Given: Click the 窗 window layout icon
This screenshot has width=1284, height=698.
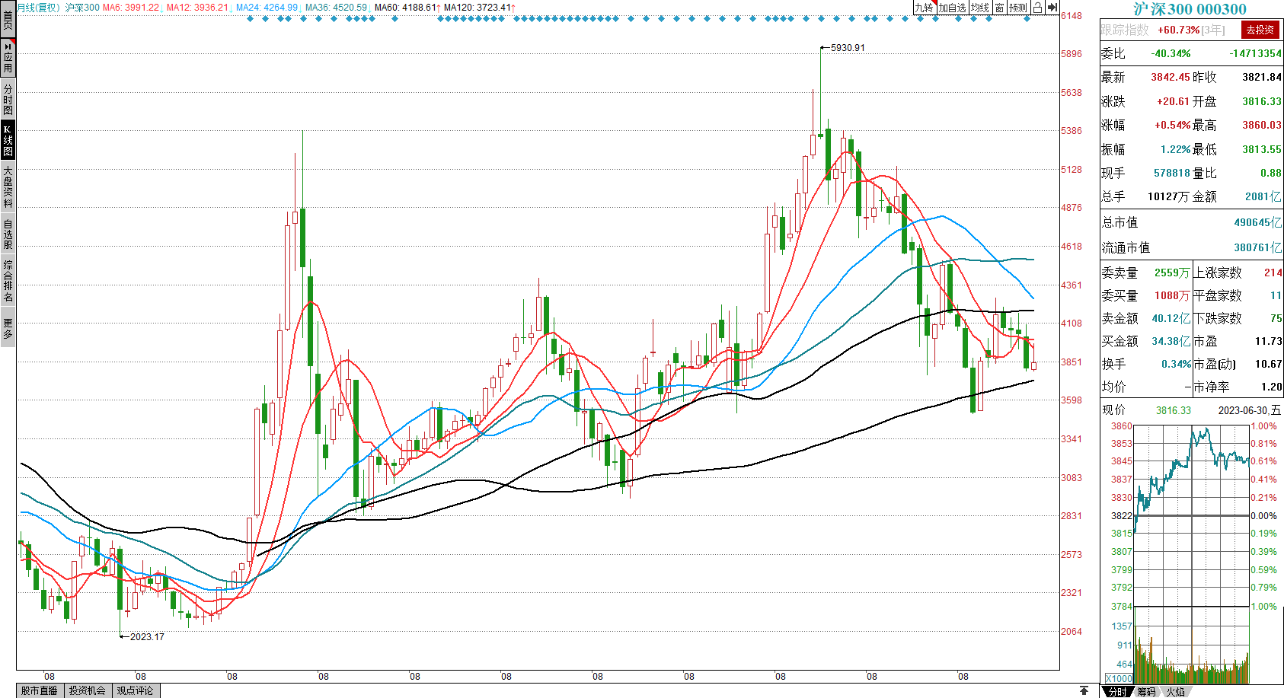Looking at the screenshot, I should pos(999,8).
